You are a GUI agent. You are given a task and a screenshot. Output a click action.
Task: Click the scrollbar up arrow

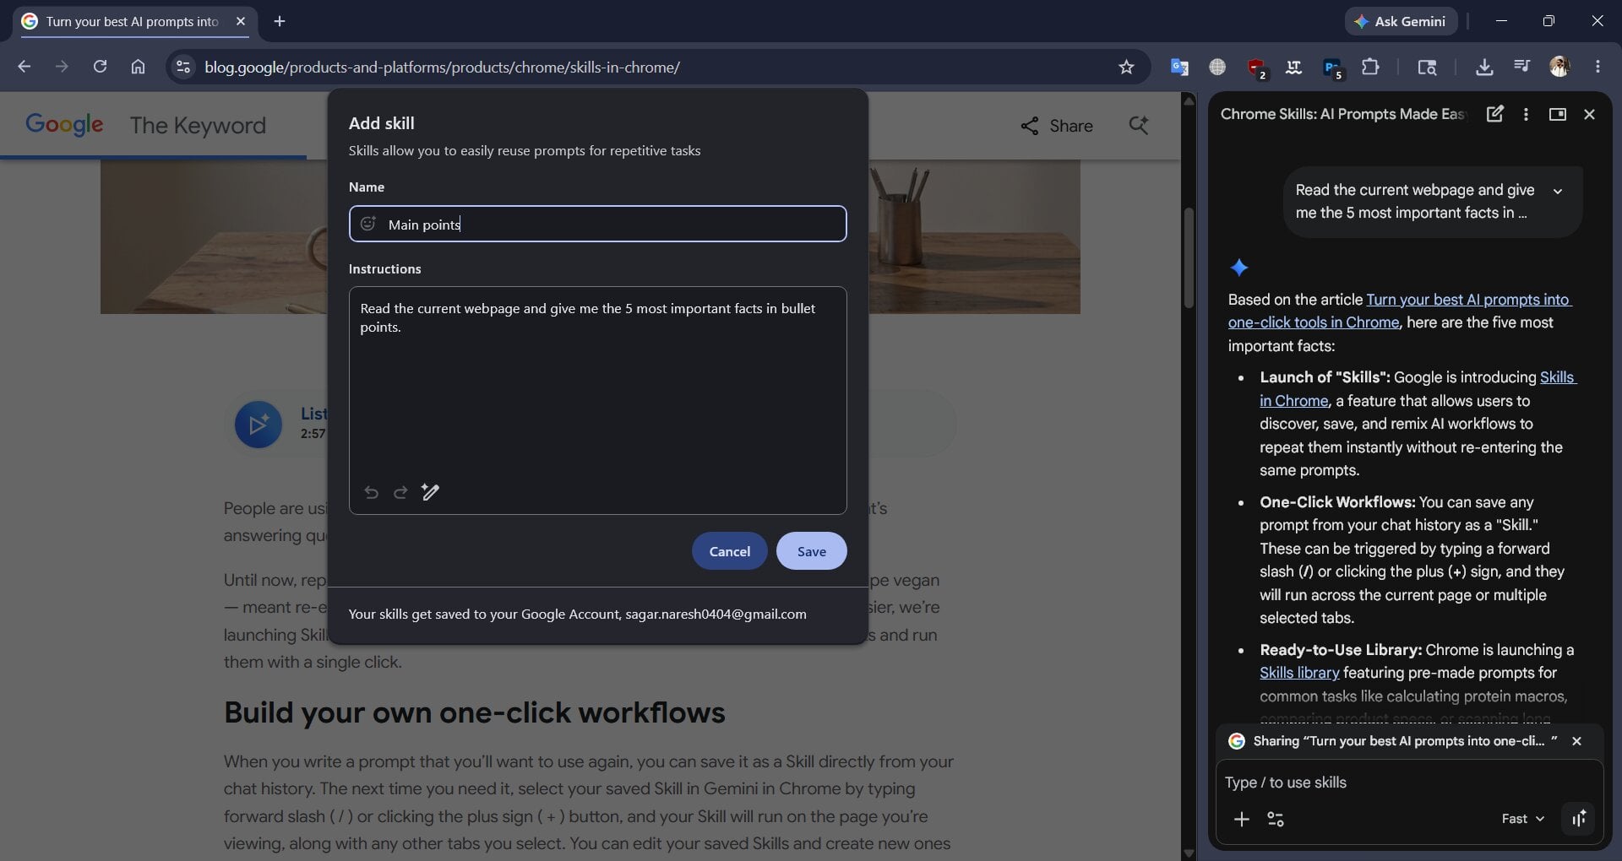tap(1189, 101)
